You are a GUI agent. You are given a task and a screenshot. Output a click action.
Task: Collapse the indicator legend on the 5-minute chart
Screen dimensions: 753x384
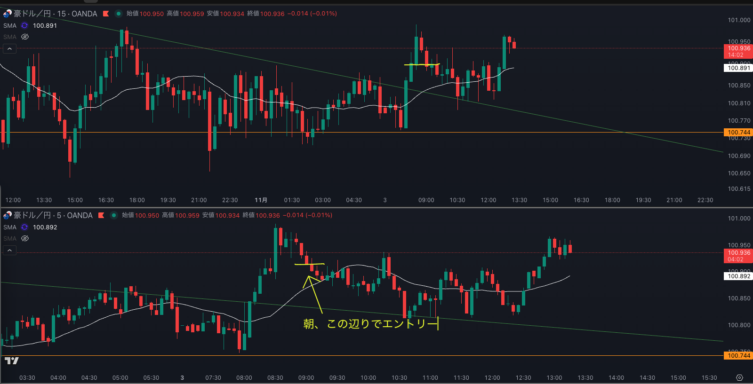pyautogui.click(x=9, y=250)
